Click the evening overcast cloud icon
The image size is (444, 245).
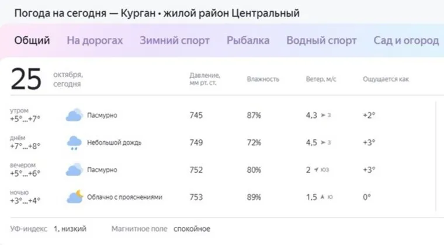coord(74,170)
